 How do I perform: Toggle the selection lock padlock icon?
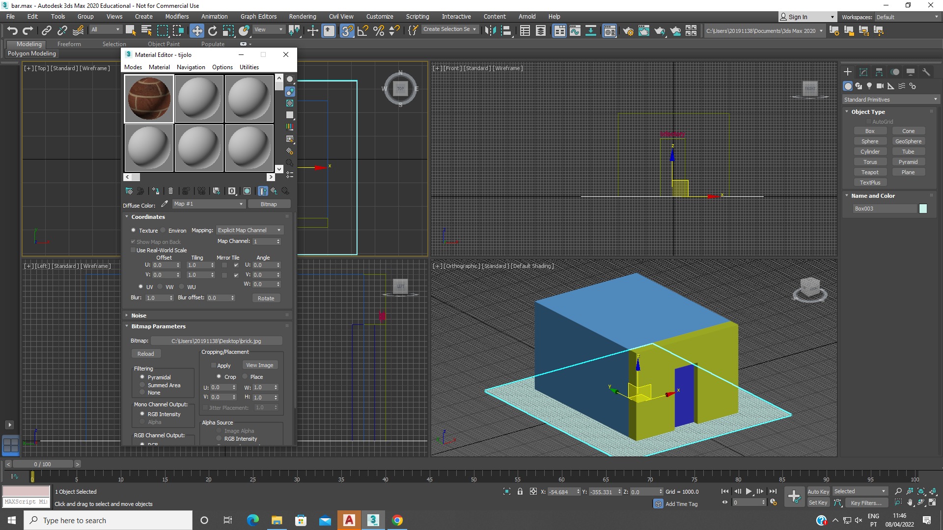pos(520,491)
